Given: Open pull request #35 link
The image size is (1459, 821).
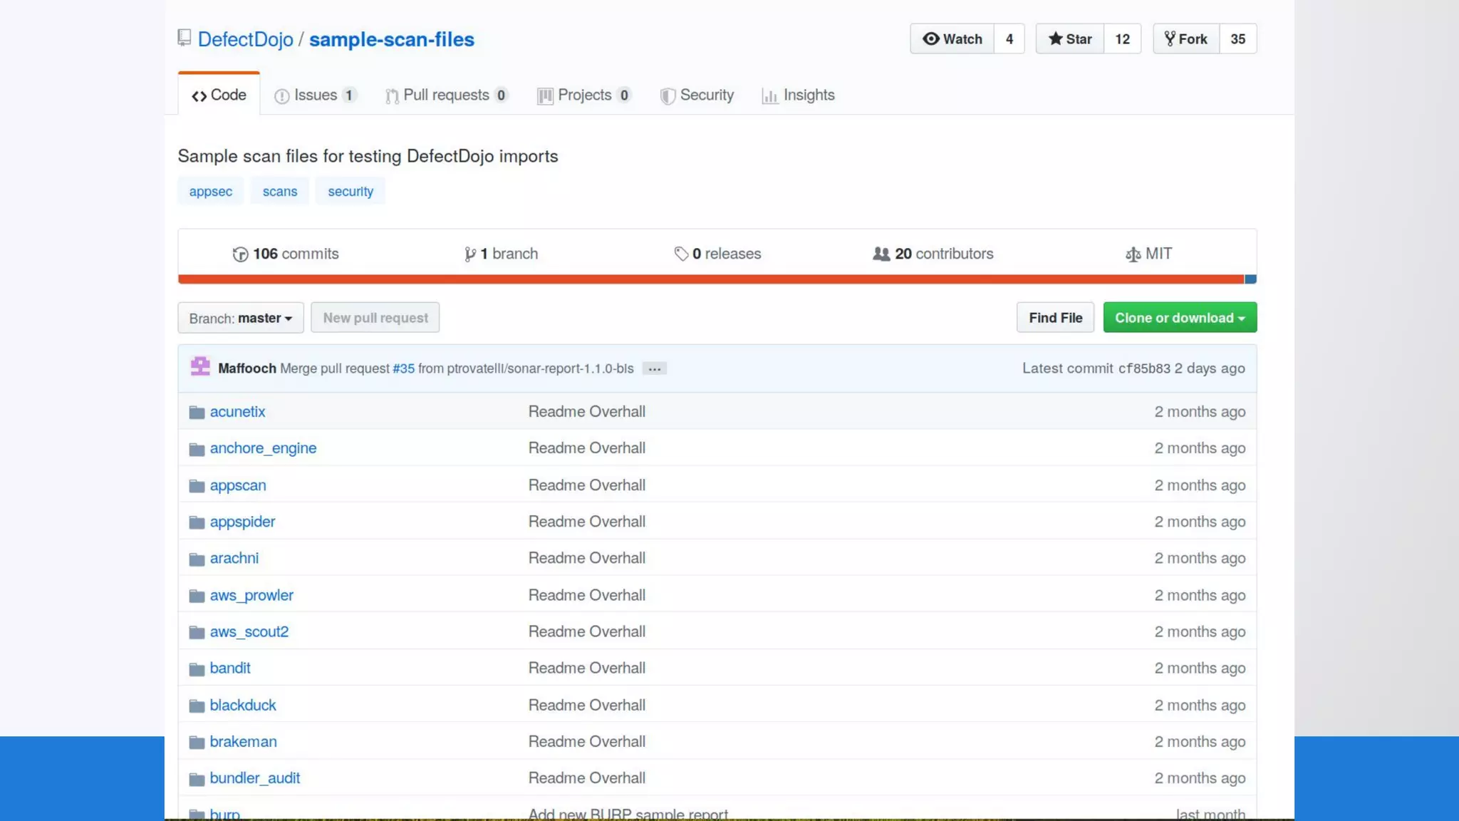Looking at the screenshot, I should (x=403, y=368).
